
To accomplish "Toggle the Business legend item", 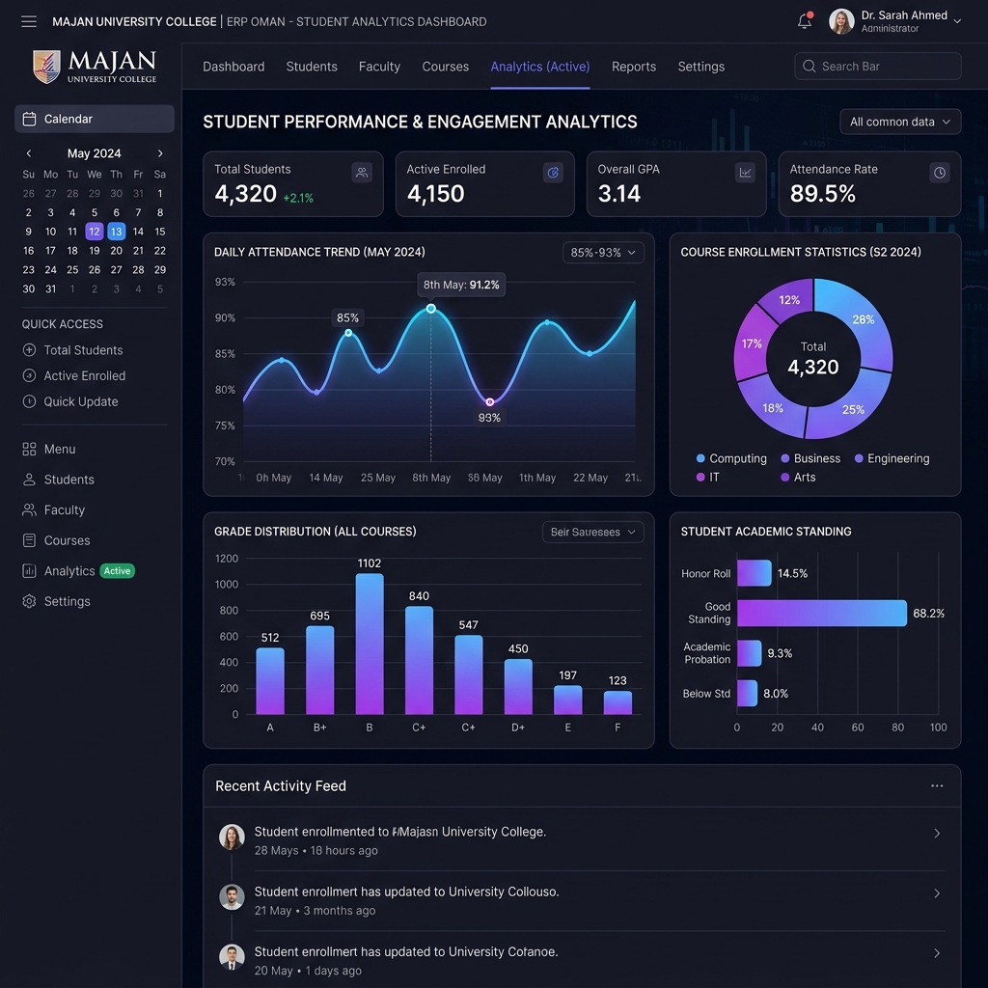I will tap(810, 458).
